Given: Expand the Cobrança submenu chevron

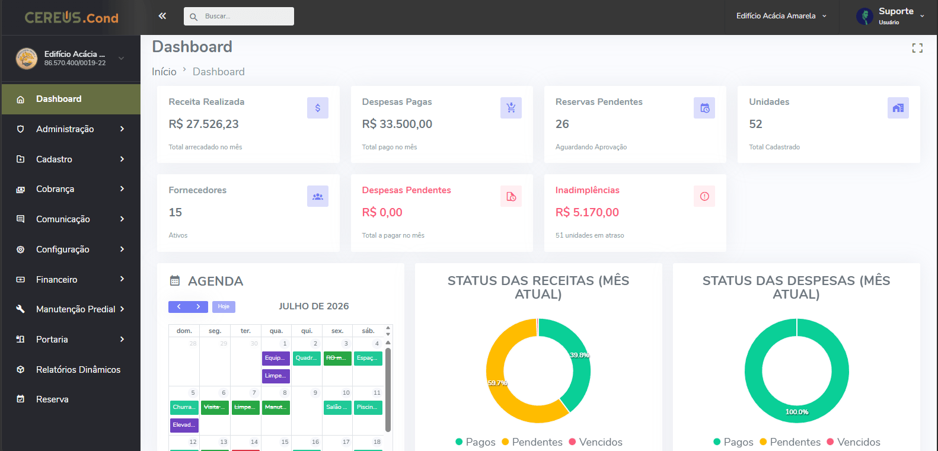Looking at the screenshot, I should tap(122, 188).
